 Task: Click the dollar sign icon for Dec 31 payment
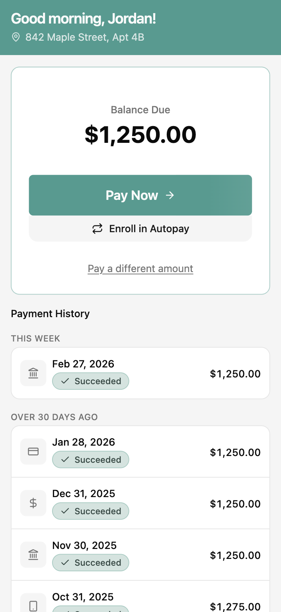(33, 503)
